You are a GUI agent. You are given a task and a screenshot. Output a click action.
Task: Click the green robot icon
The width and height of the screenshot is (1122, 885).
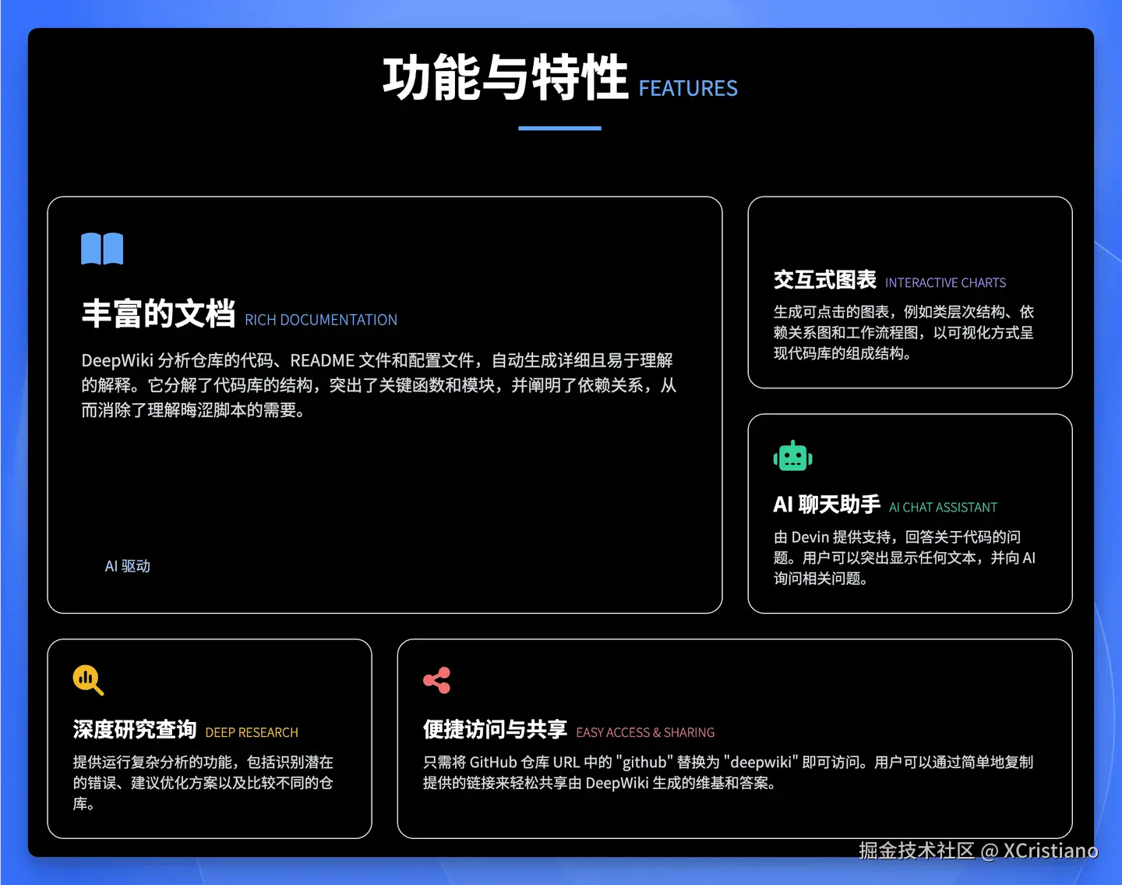[x=793, y=456]
